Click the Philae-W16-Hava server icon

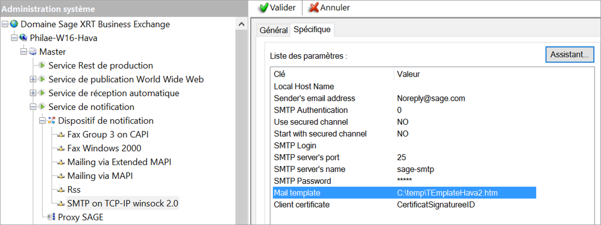click(x=23, y=38)
